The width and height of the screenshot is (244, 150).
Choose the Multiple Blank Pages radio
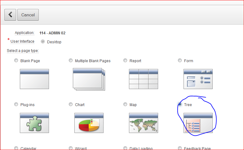71,60
